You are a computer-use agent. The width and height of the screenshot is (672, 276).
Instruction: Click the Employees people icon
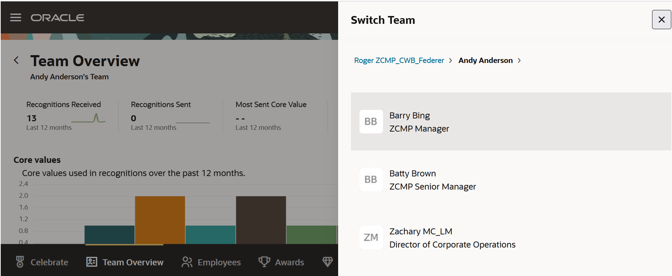click(187, 262)
